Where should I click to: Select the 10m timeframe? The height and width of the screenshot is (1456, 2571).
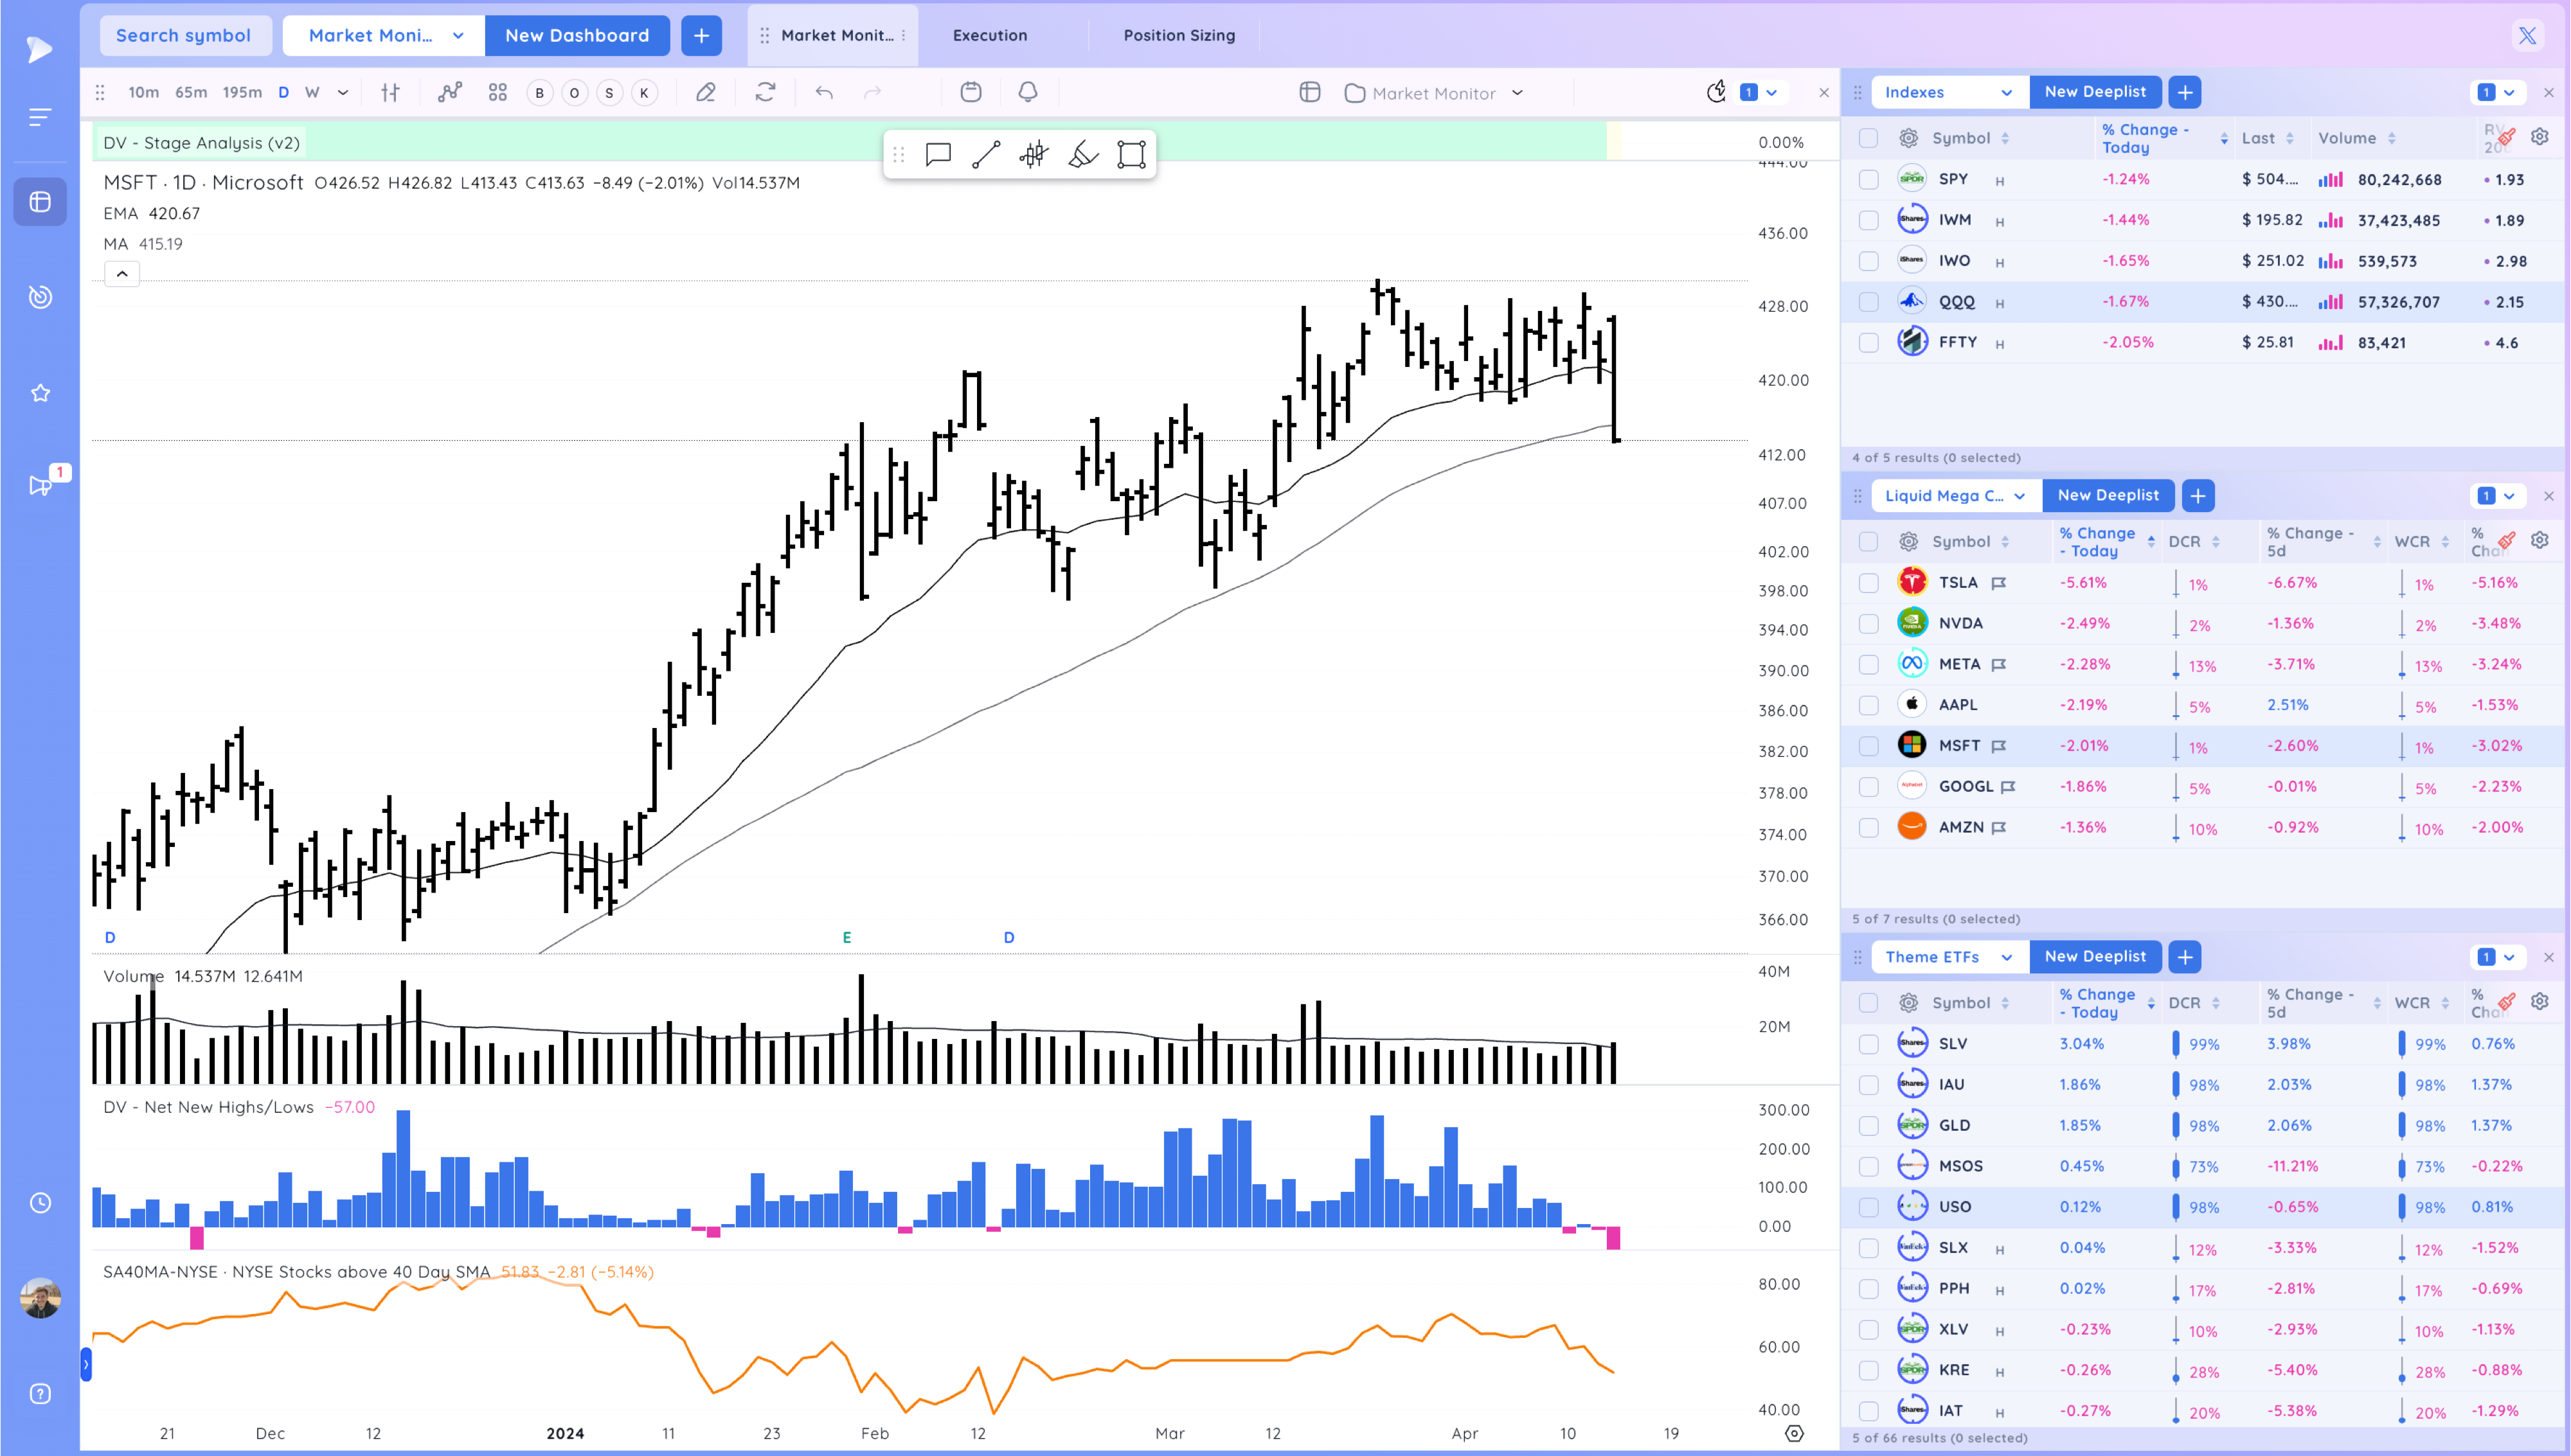tap(143, 93)
